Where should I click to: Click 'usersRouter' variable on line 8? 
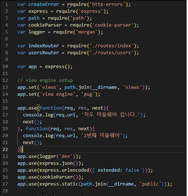click(43, 53)
